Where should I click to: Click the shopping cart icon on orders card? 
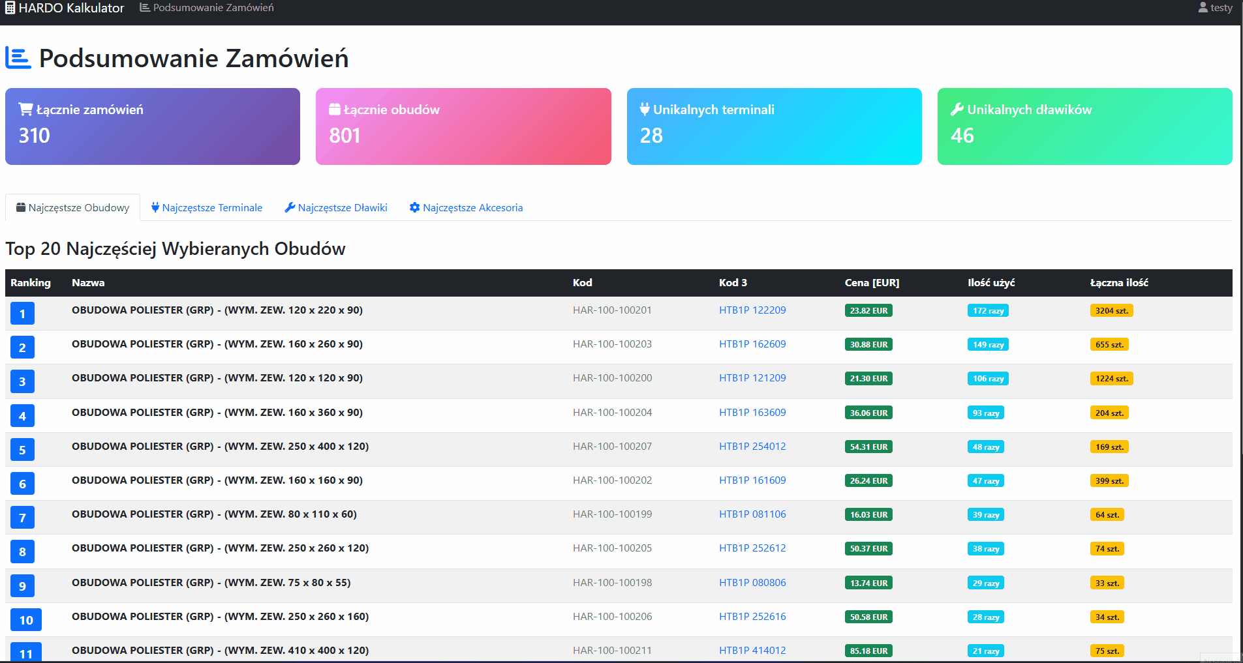click(x=25, y=110)
